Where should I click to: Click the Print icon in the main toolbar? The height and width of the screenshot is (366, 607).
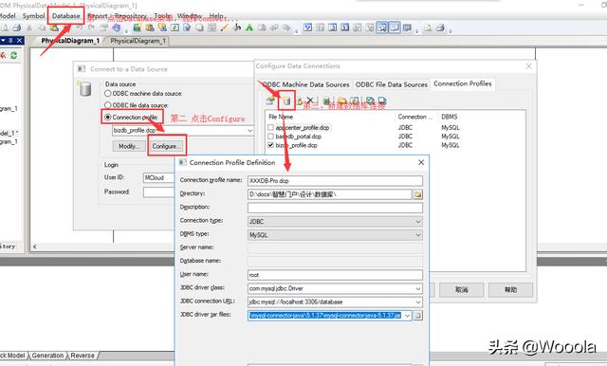(x=17, y=27)
